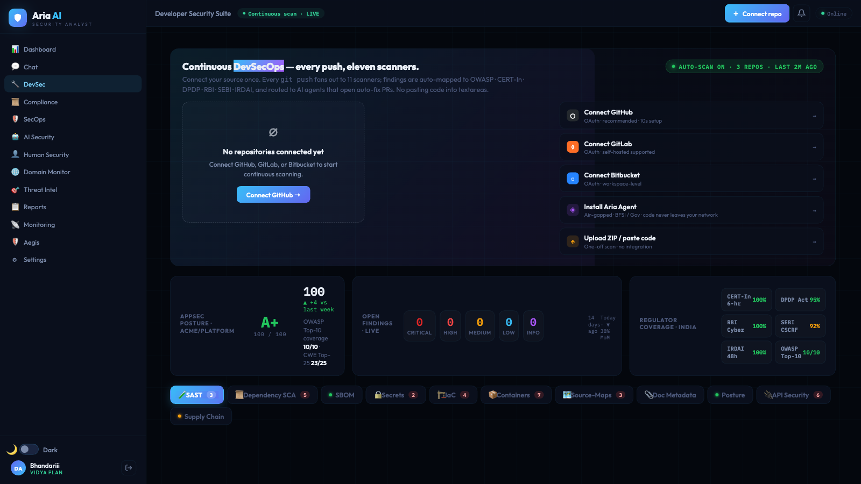Click the Dashboard chart icon in sidebar

15,49
